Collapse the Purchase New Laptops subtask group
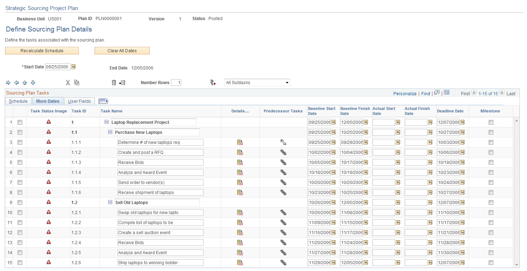 [x=110, y=132]
